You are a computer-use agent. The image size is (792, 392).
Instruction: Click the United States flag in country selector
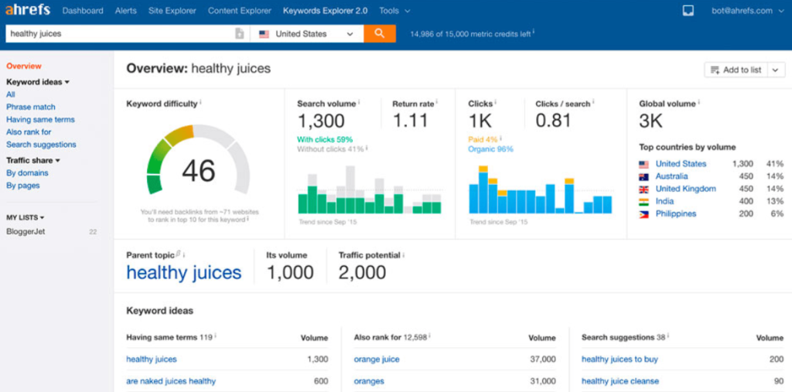pyautogui.click(x=265, y=34)
